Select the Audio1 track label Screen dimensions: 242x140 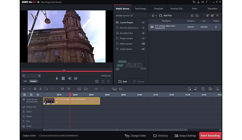(29, 112)
